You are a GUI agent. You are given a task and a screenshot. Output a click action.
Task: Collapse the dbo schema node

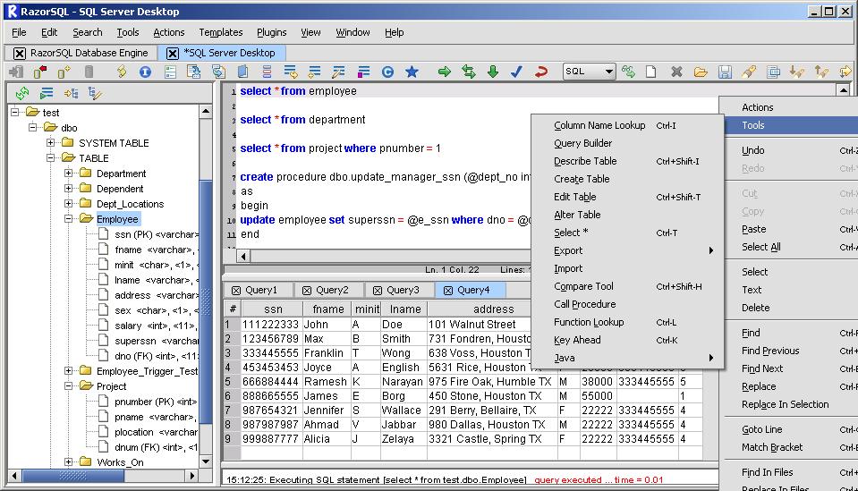pos(33,127)
